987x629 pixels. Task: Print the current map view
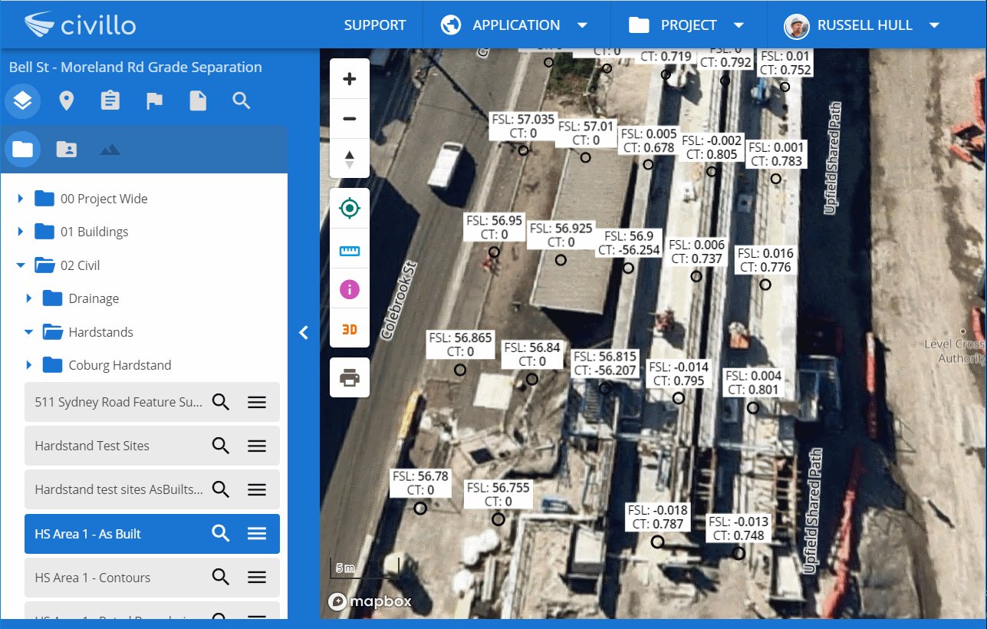[350, 377]
